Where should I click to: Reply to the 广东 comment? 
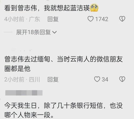53,19
